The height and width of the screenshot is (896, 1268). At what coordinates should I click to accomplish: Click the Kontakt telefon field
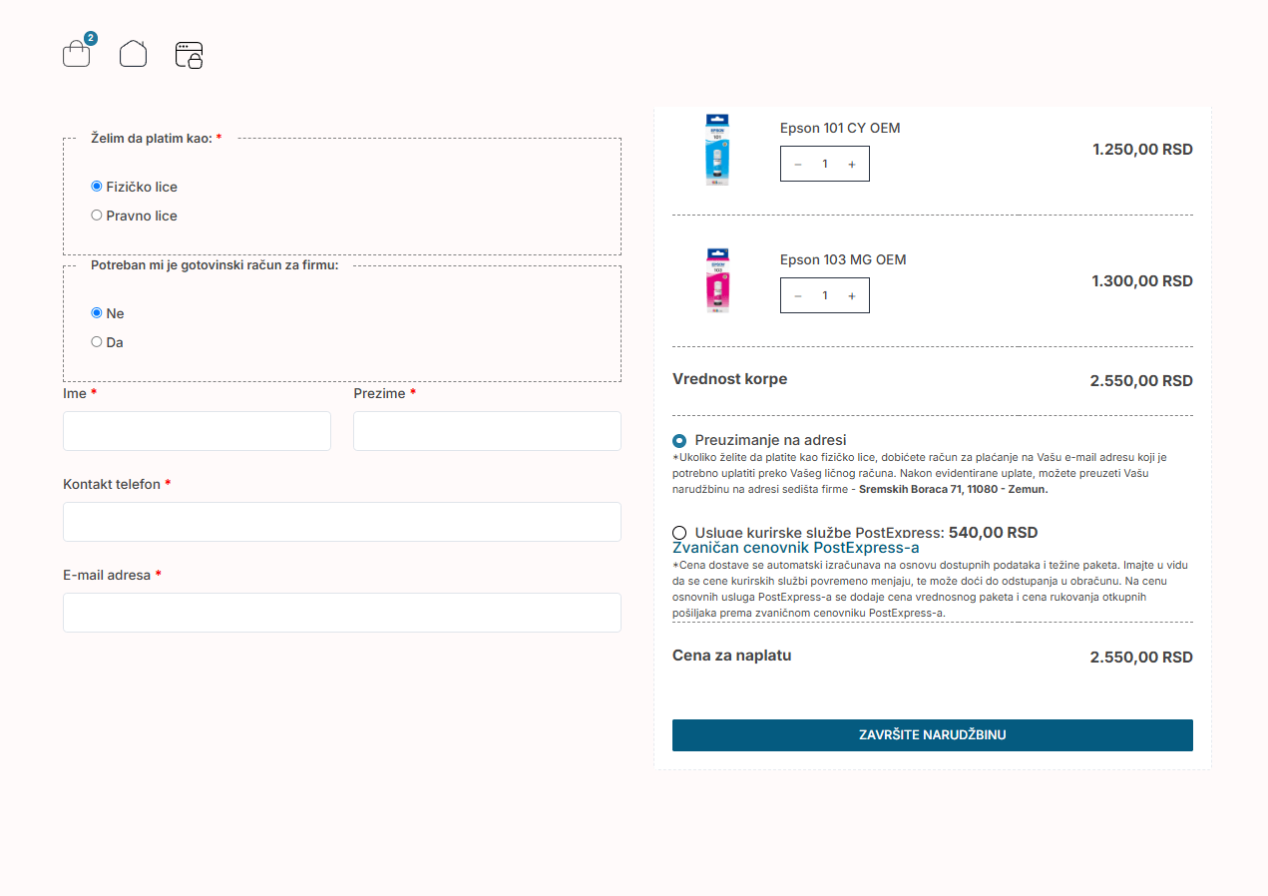pos(341,522)
